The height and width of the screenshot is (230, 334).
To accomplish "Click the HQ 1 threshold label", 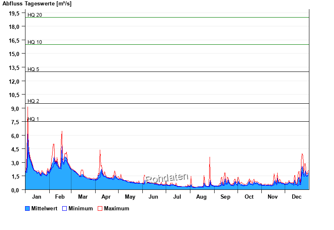I will [33, 119].
